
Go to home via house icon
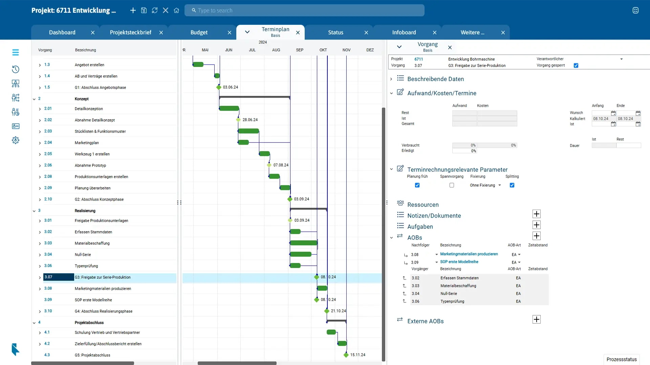point(176,10)
